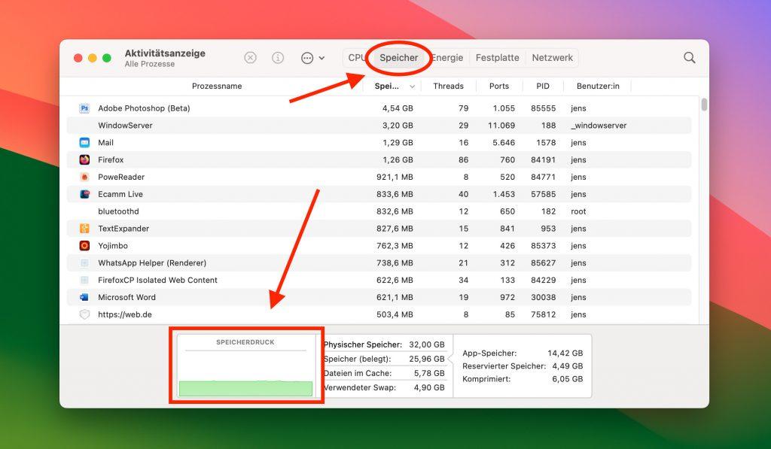Image resolution: width=771 pixels, height=449 pixels.
Task: Sort by the Threads column header
Action: [448, 86]
